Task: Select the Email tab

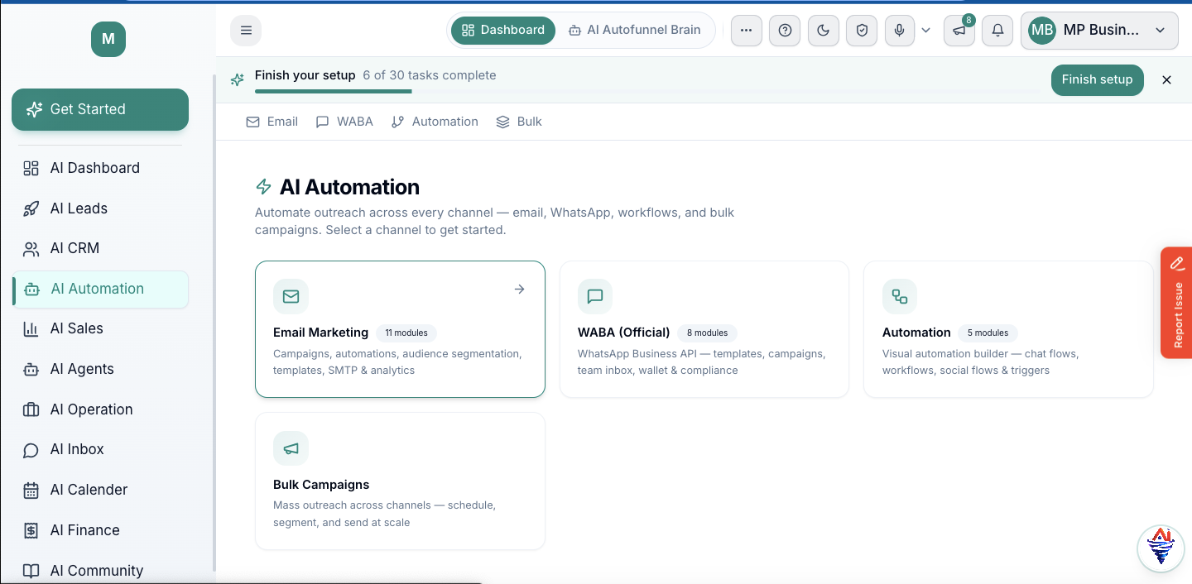Action: point(272,122)
